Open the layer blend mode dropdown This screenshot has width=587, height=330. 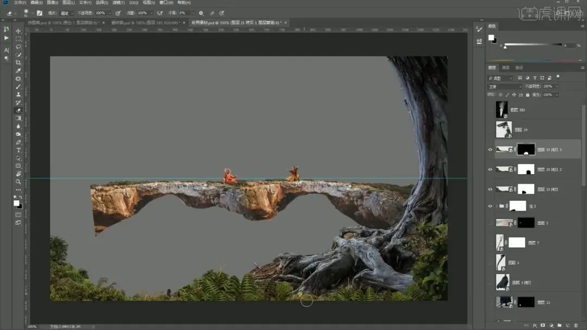tap(504, 86)
